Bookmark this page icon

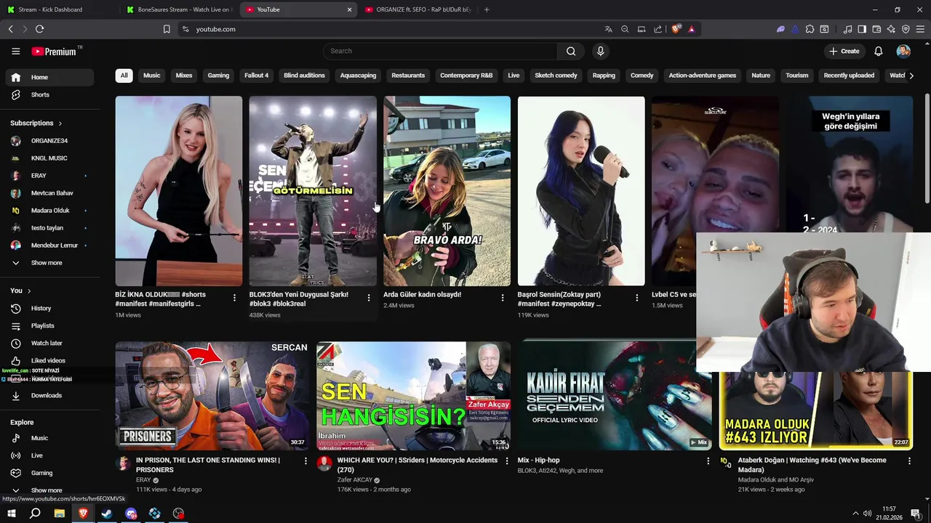pos(167,29)
